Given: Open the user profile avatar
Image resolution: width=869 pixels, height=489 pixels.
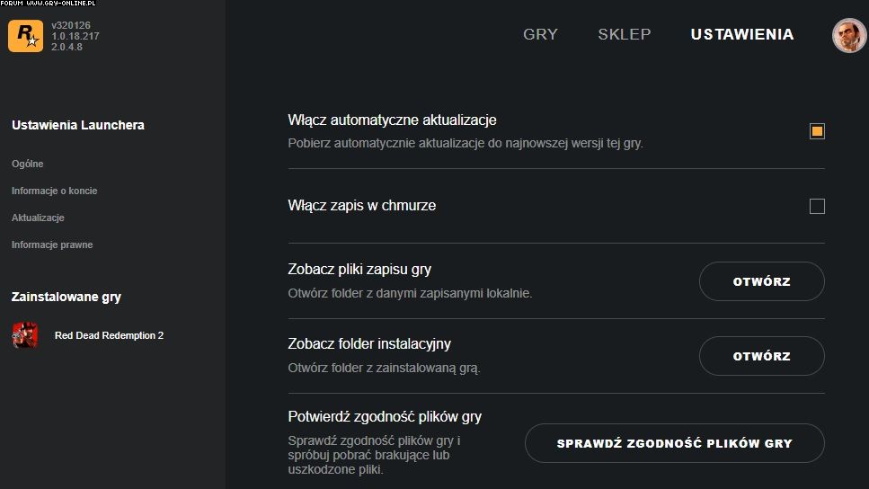Looking at the screenshot, I should (849, 35).
